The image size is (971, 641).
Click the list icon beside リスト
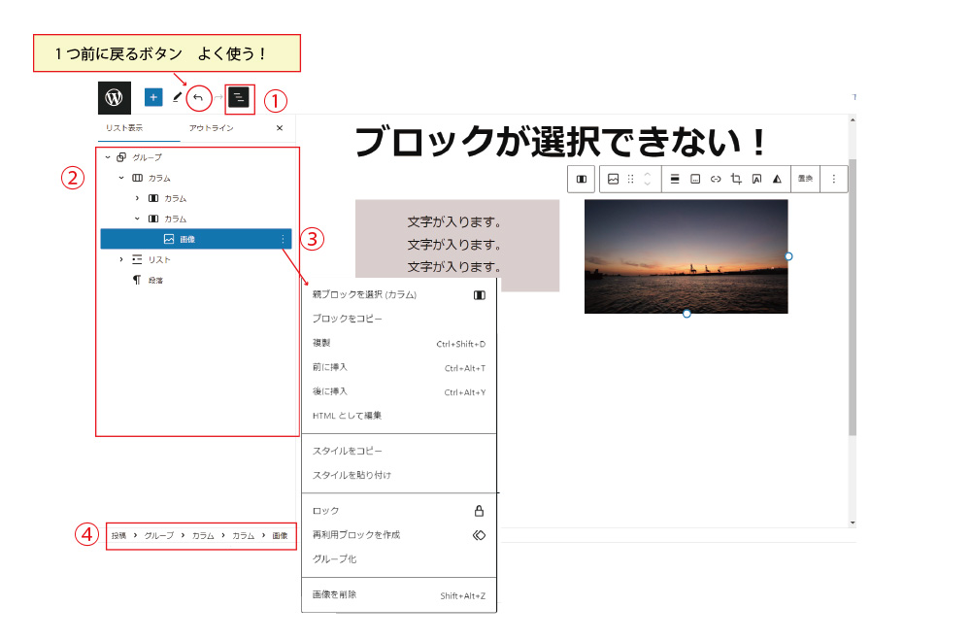[137, 259]
